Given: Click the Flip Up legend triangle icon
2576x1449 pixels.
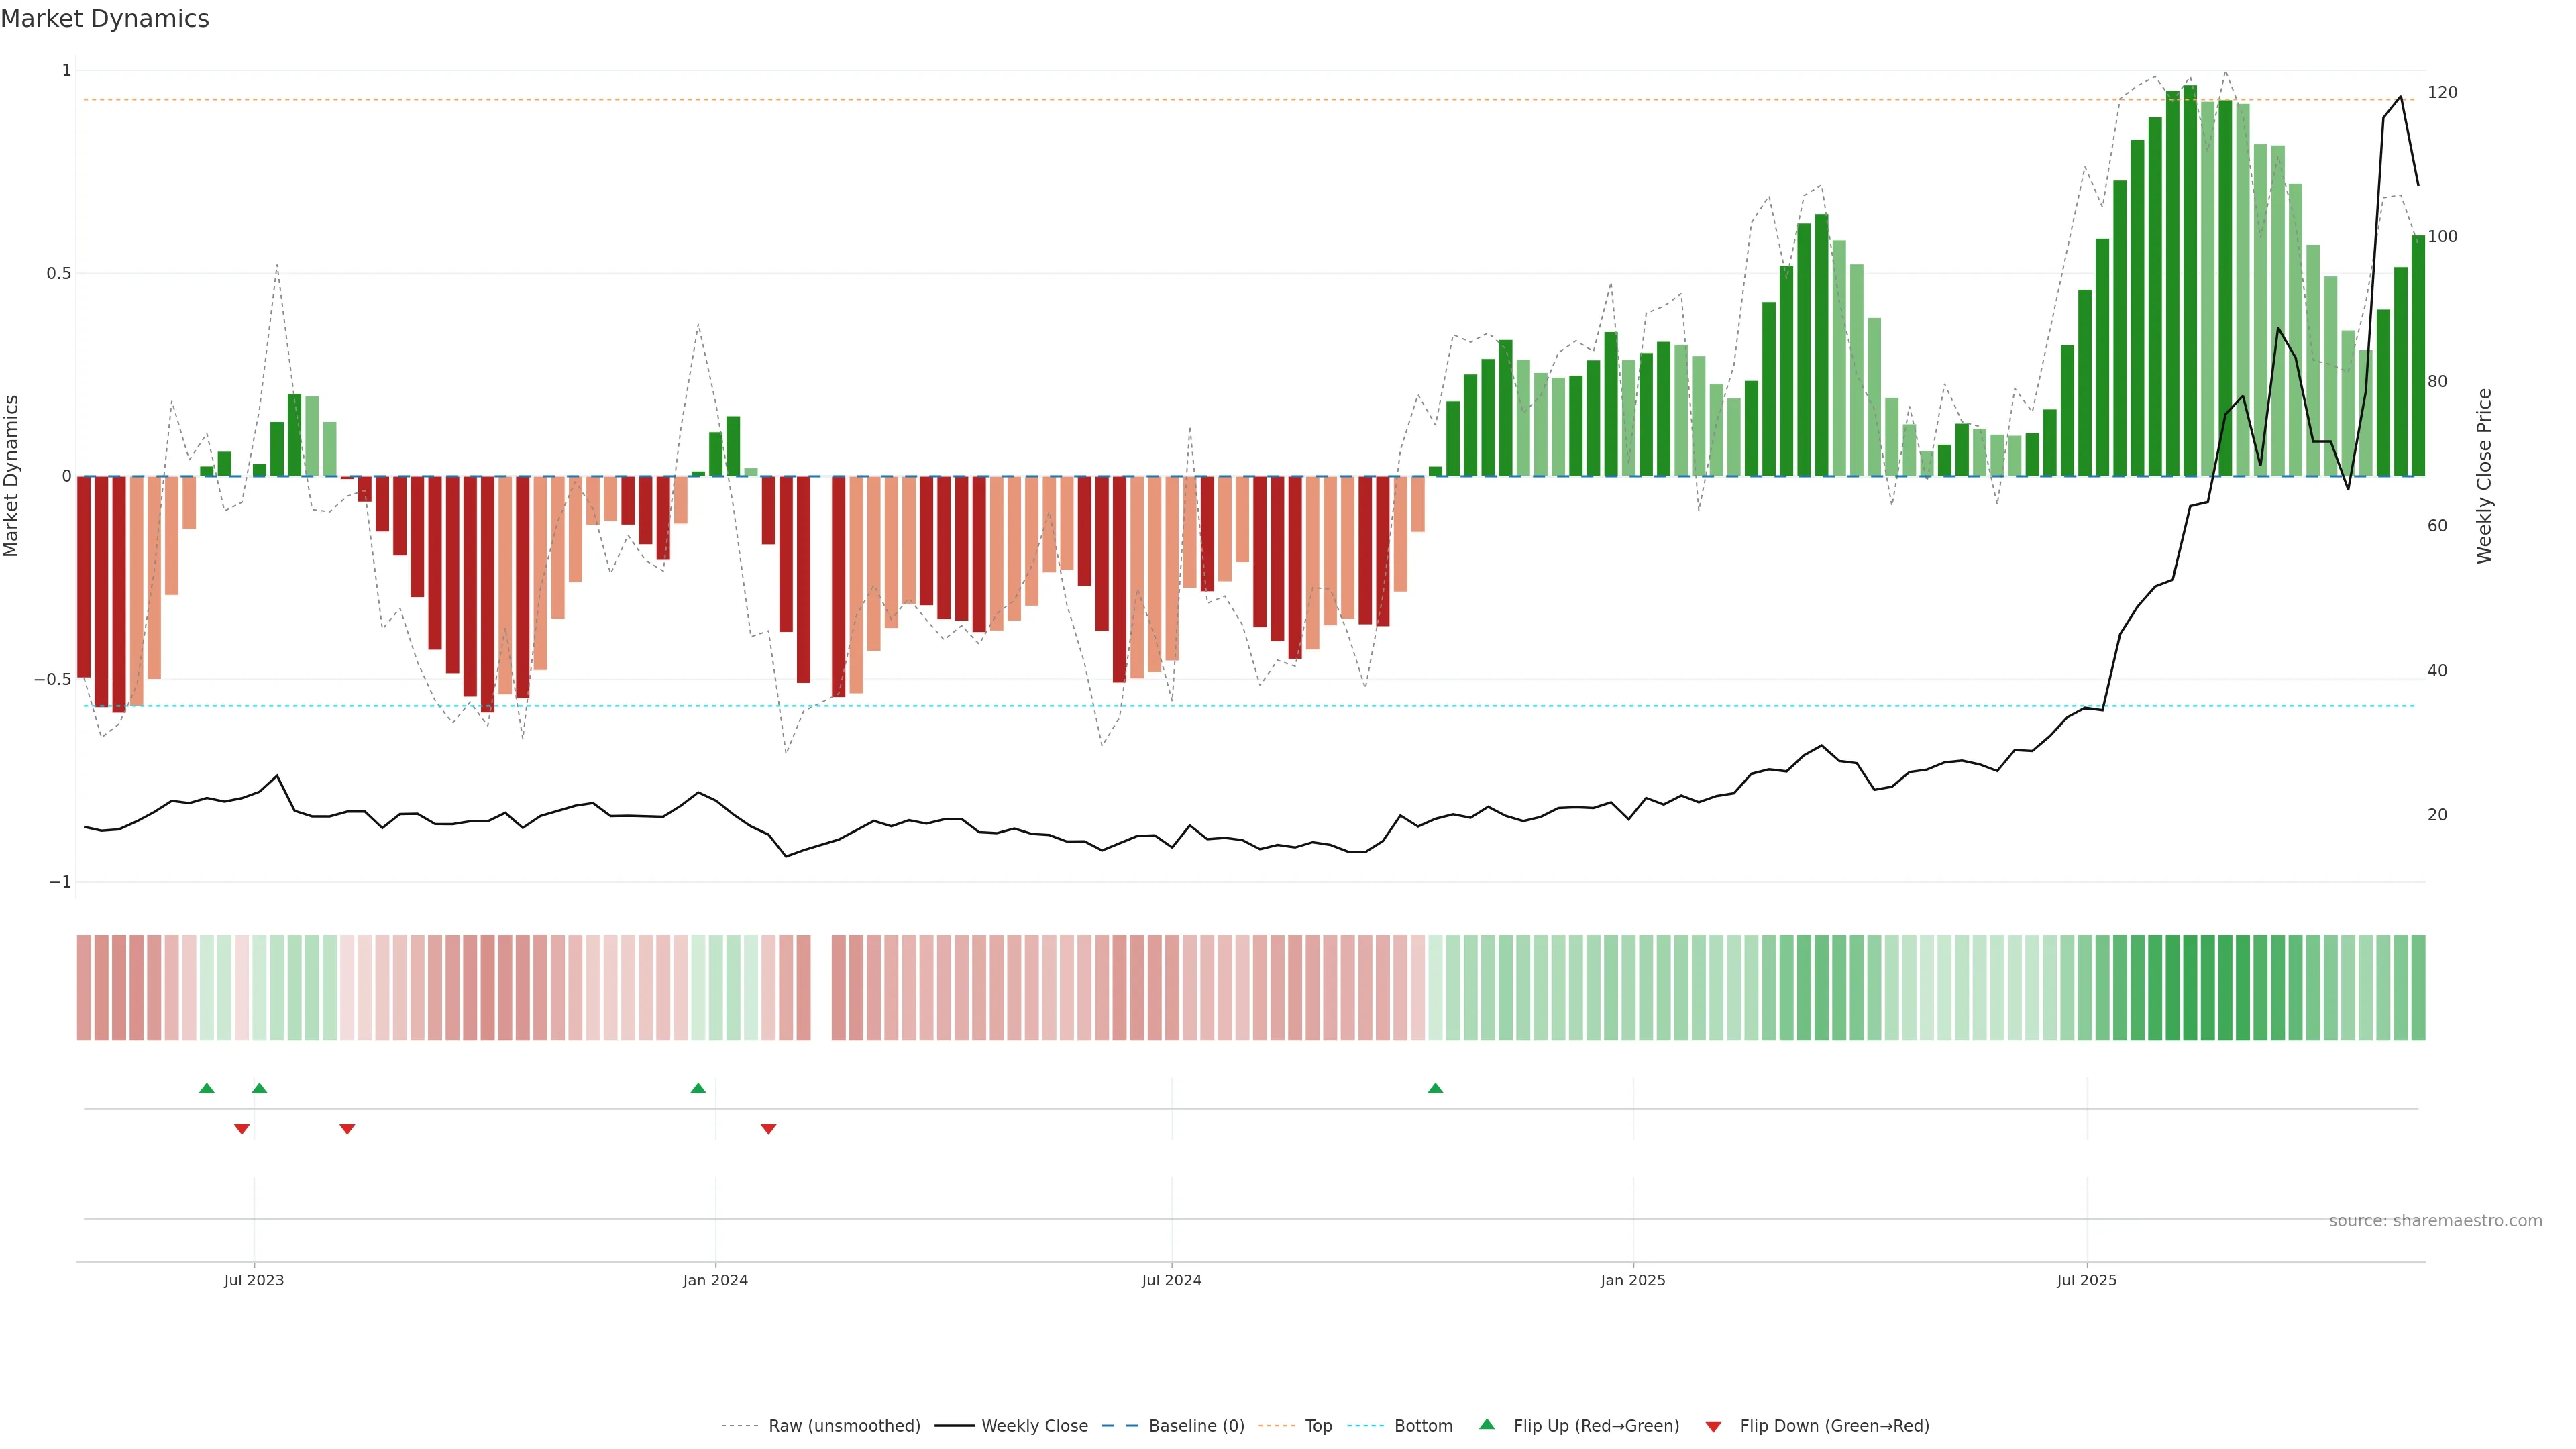Looking at the screenshot, I should pyautogui.click(x=1486, y=1424).
